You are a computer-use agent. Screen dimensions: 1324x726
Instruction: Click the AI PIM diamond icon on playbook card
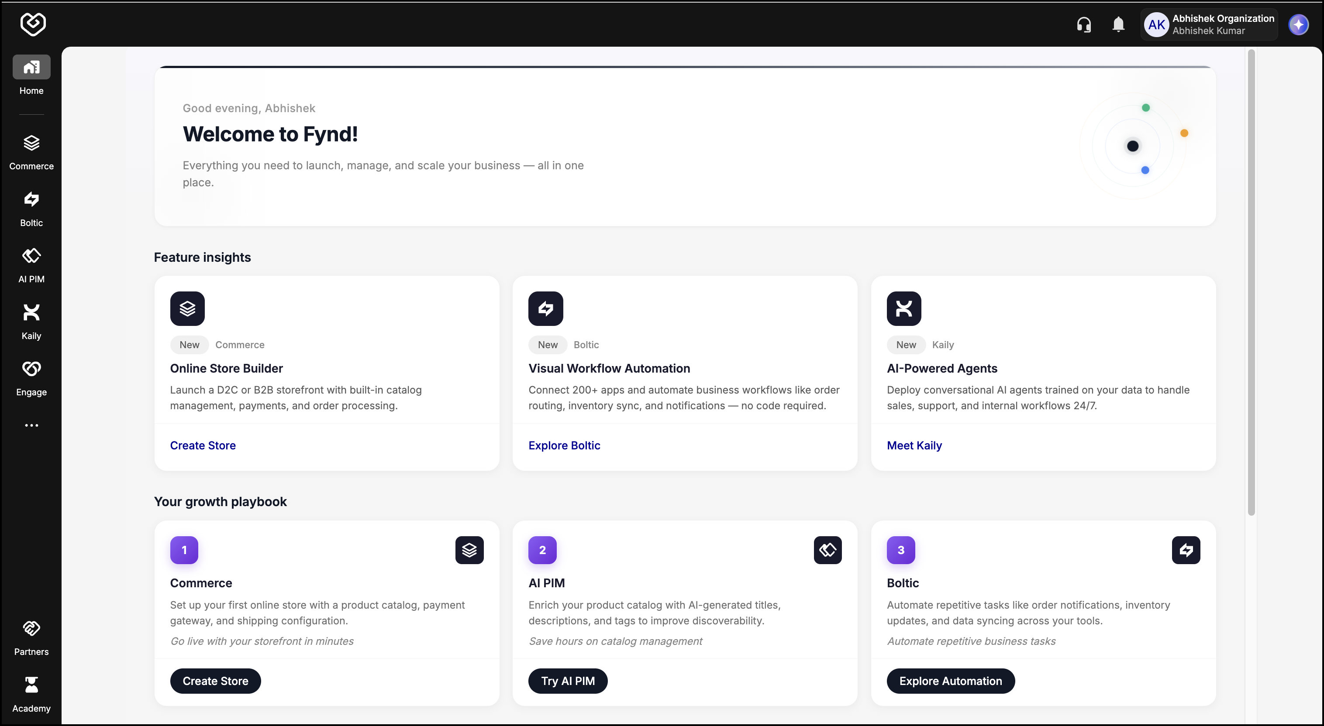coord(827,550)
